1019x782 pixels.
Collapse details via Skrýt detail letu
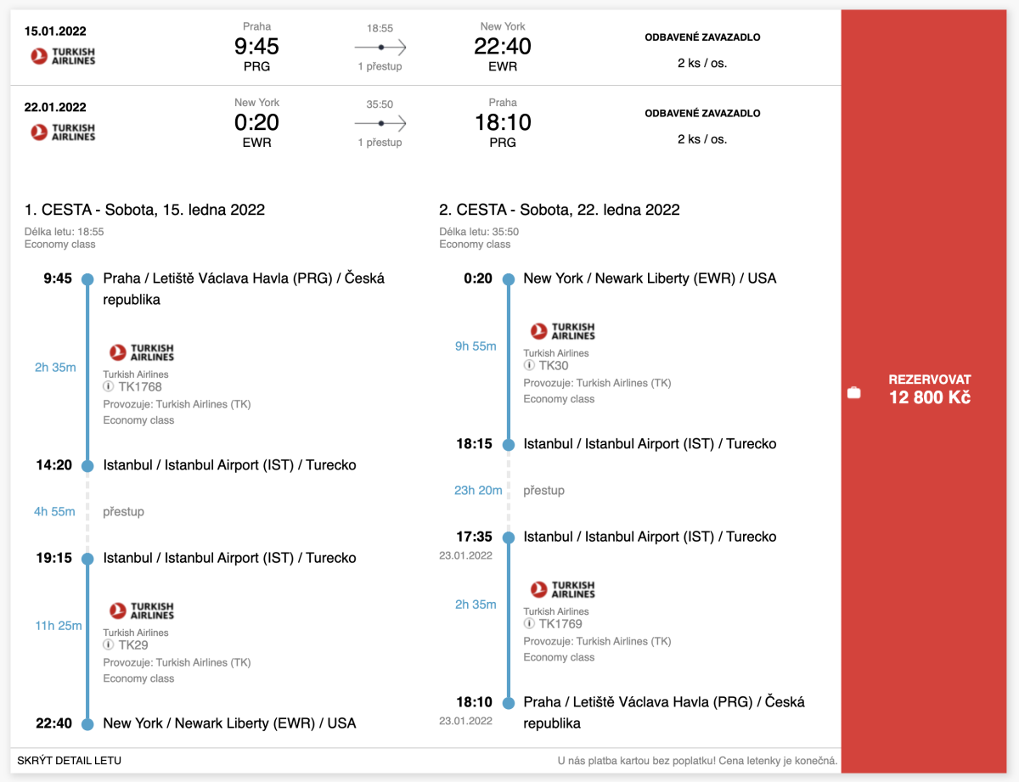[x=70, y=761]
